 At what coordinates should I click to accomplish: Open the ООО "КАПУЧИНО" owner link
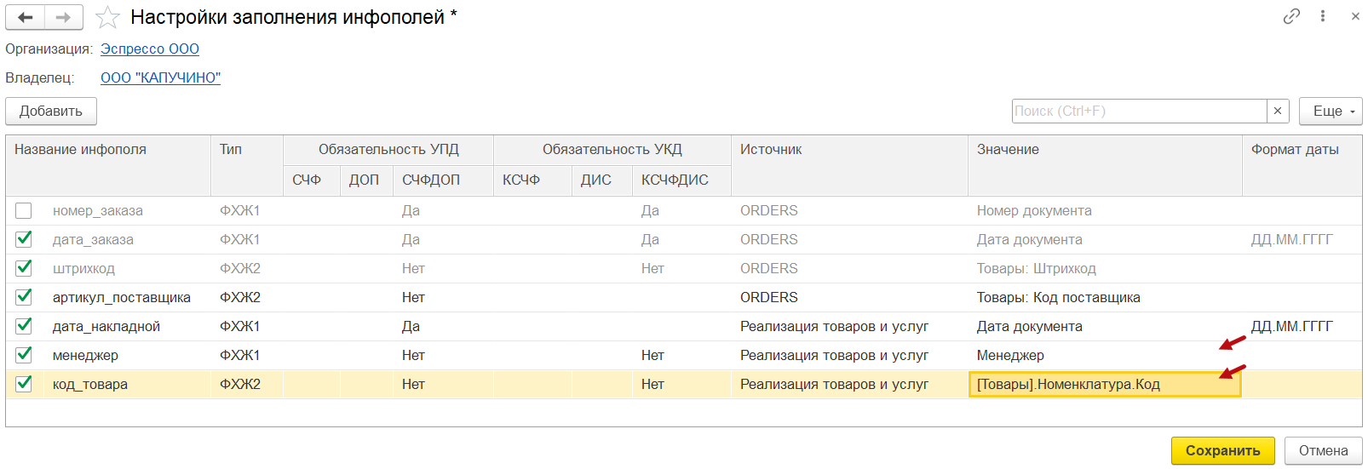pos(160,77)
